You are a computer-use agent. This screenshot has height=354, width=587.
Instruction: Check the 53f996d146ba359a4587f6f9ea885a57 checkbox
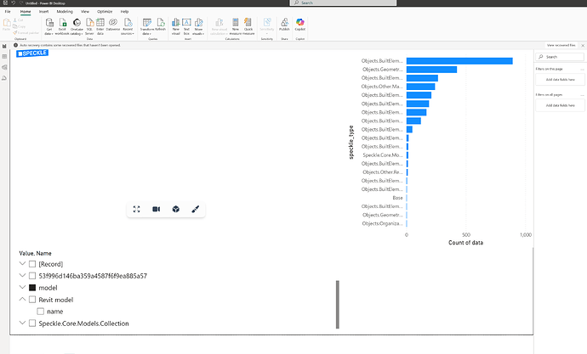pos(32,276)
